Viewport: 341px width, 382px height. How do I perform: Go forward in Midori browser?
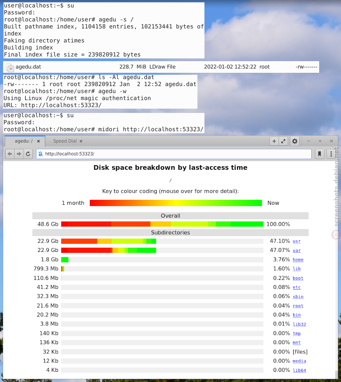[19, 154]
